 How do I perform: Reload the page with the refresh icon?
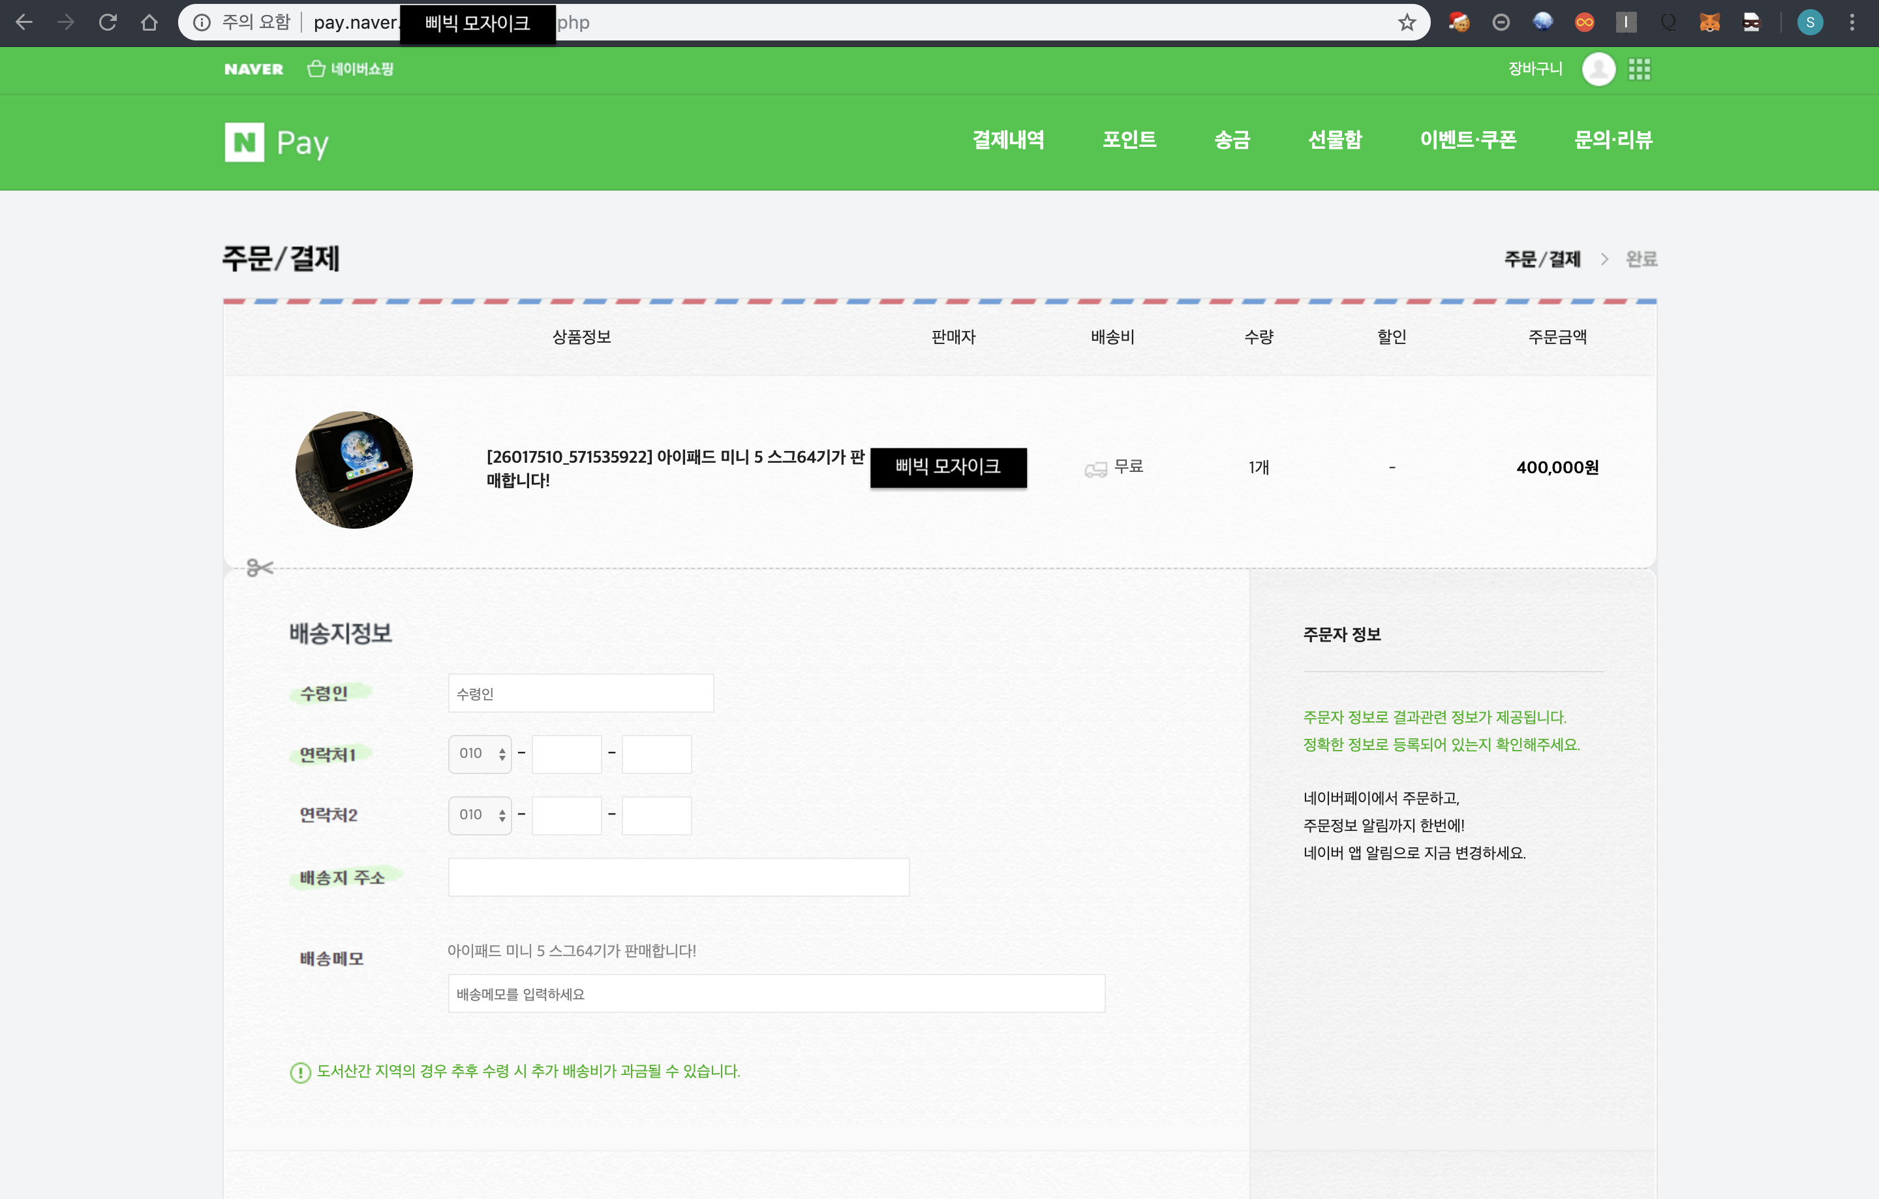click(108, 23)
